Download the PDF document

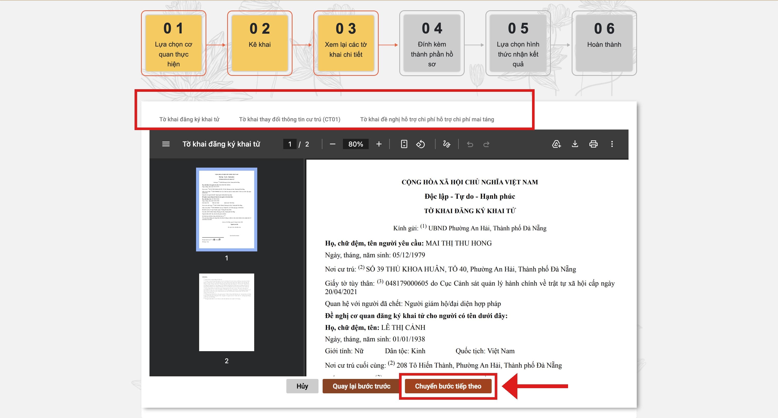(575, 144)
